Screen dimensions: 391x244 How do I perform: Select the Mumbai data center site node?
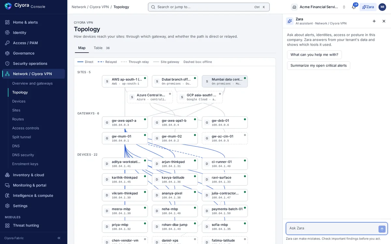click(225, 81)
